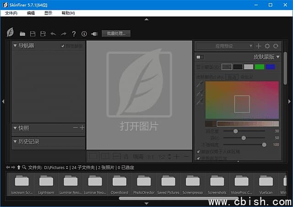
Task: Click the Save floppy disk icon
Action: (x=33, y=34)
